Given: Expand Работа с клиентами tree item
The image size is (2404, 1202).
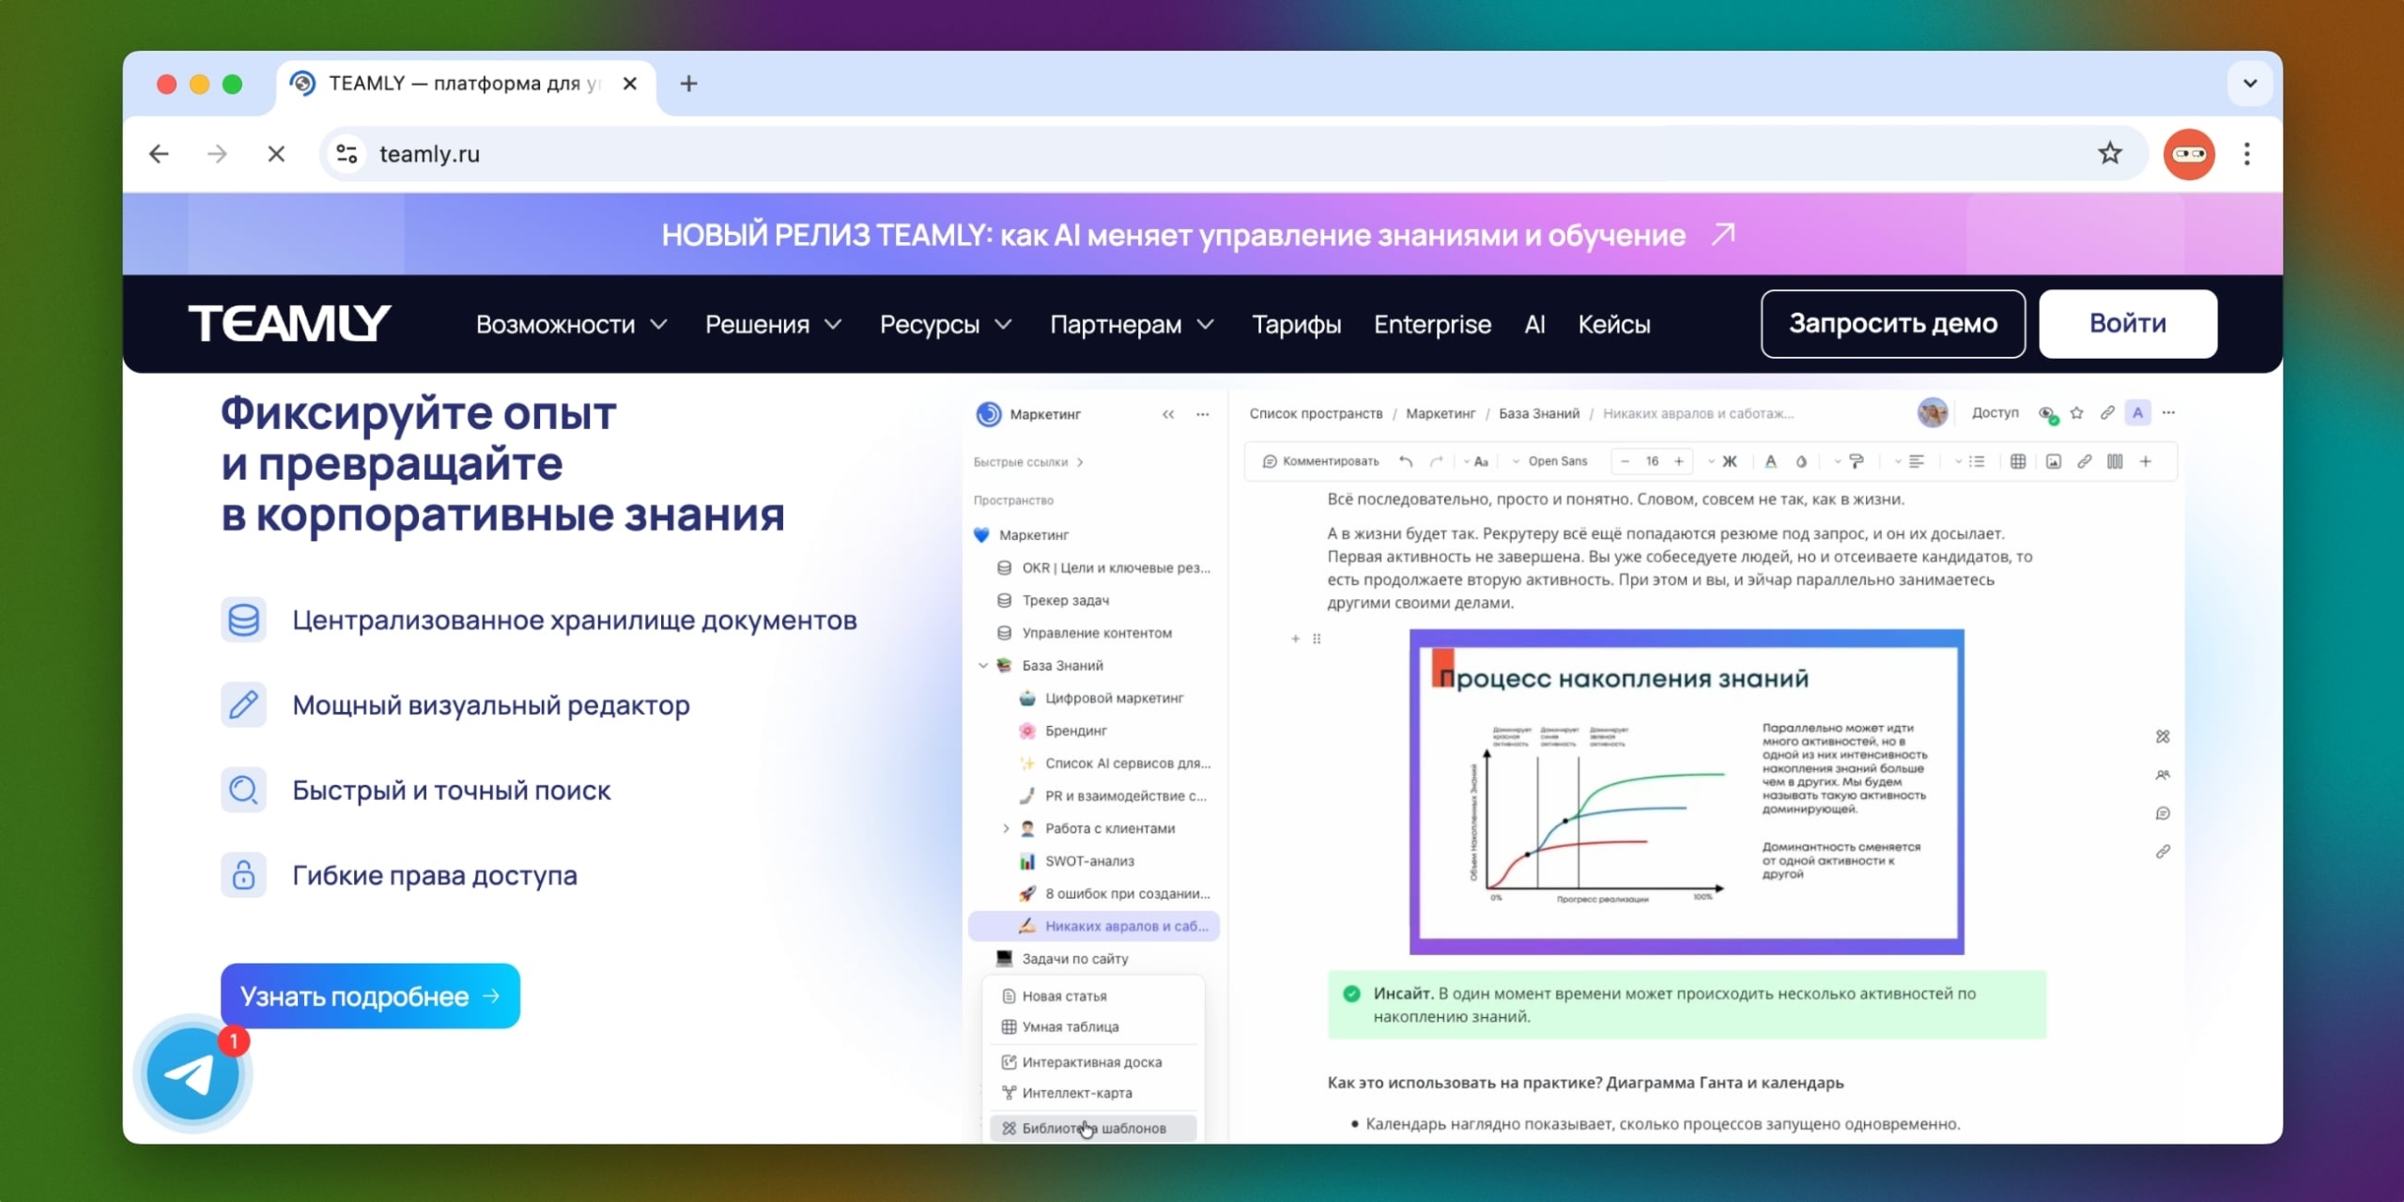Looking at the screenshot, I should [x=1006, y=828].
